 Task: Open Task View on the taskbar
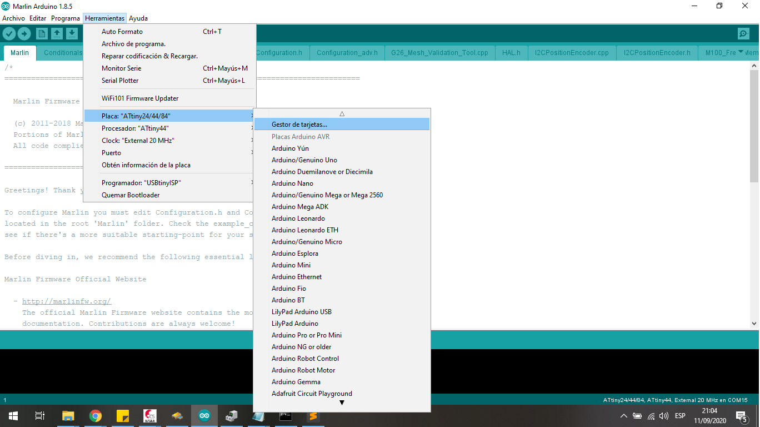coord(39,415)
